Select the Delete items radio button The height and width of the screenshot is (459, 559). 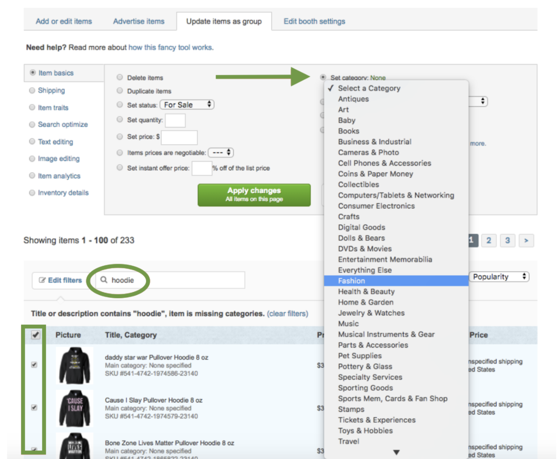120,77
